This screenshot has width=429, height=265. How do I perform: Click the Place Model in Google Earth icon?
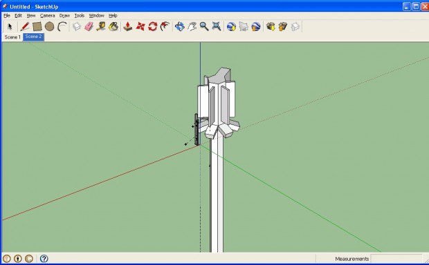[256, 26]
